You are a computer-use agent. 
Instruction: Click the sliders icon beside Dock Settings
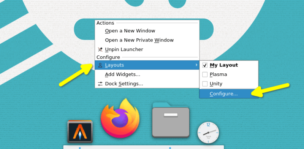[x=100, y=84]
